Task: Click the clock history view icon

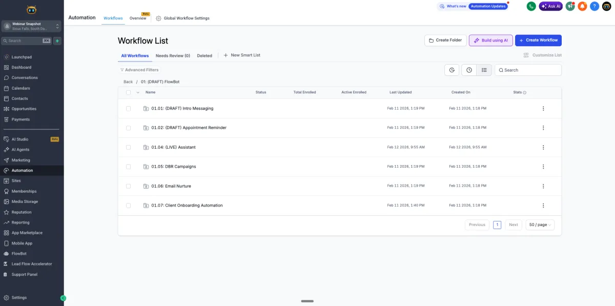Action: (469, 70)
